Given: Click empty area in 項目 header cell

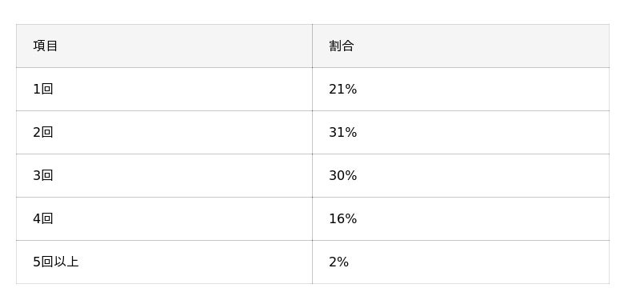Looking at the screenshot, I should (184, 46).
